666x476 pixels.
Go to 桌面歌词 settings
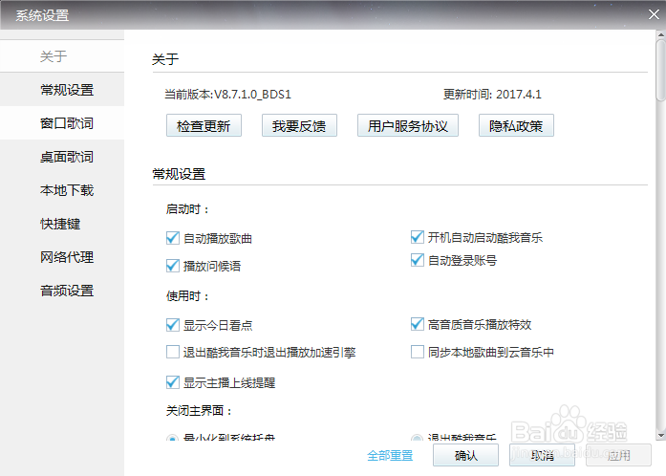pyautogui.click(x=62, y=157)
